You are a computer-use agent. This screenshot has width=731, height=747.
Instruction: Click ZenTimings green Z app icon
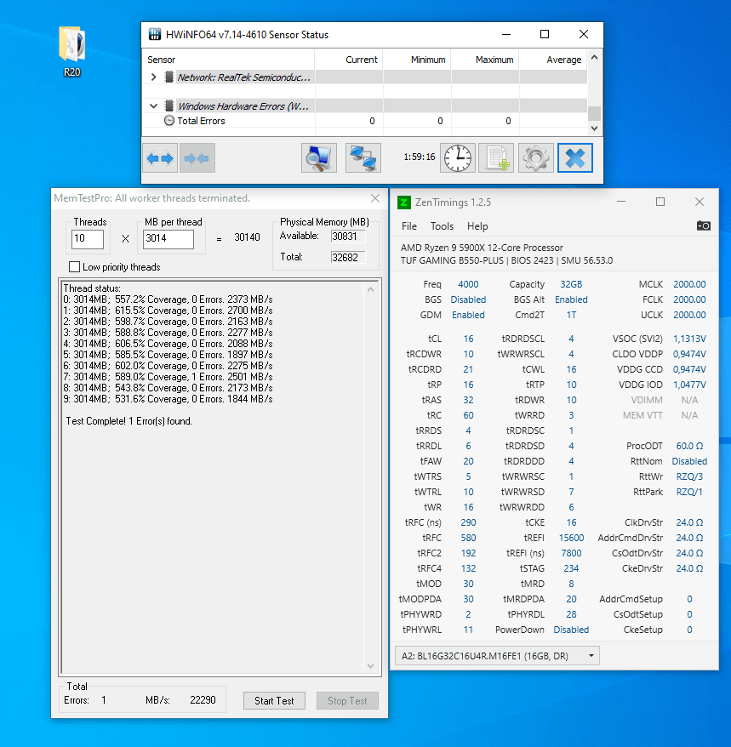tap(403, 202)
